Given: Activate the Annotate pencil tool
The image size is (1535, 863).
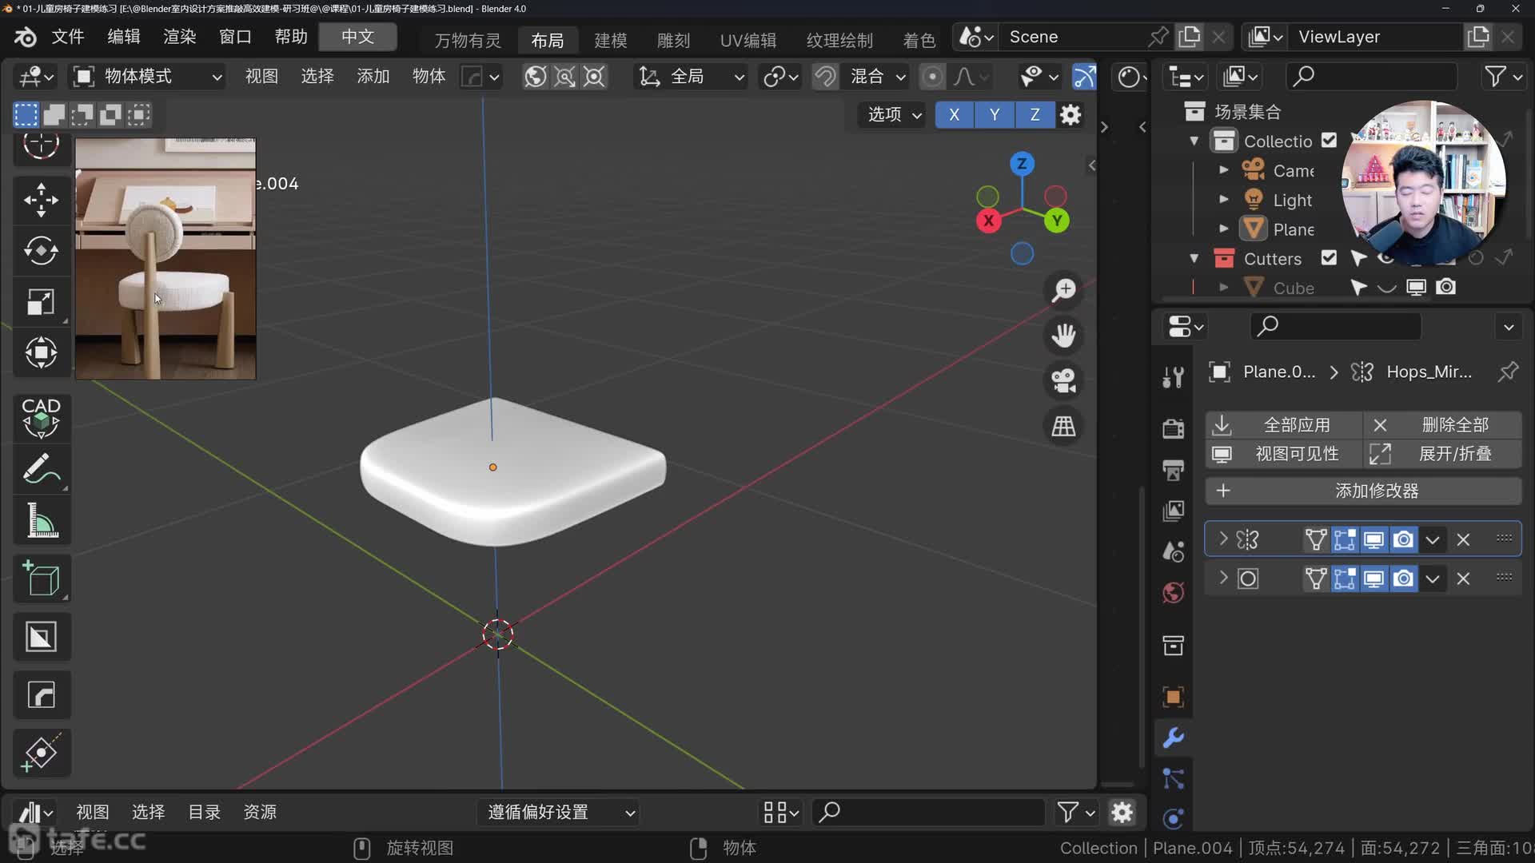Looking at the screenshot, I should (41, 470).
